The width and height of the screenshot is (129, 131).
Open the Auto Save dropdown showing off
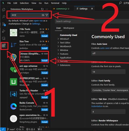point(110,53)
